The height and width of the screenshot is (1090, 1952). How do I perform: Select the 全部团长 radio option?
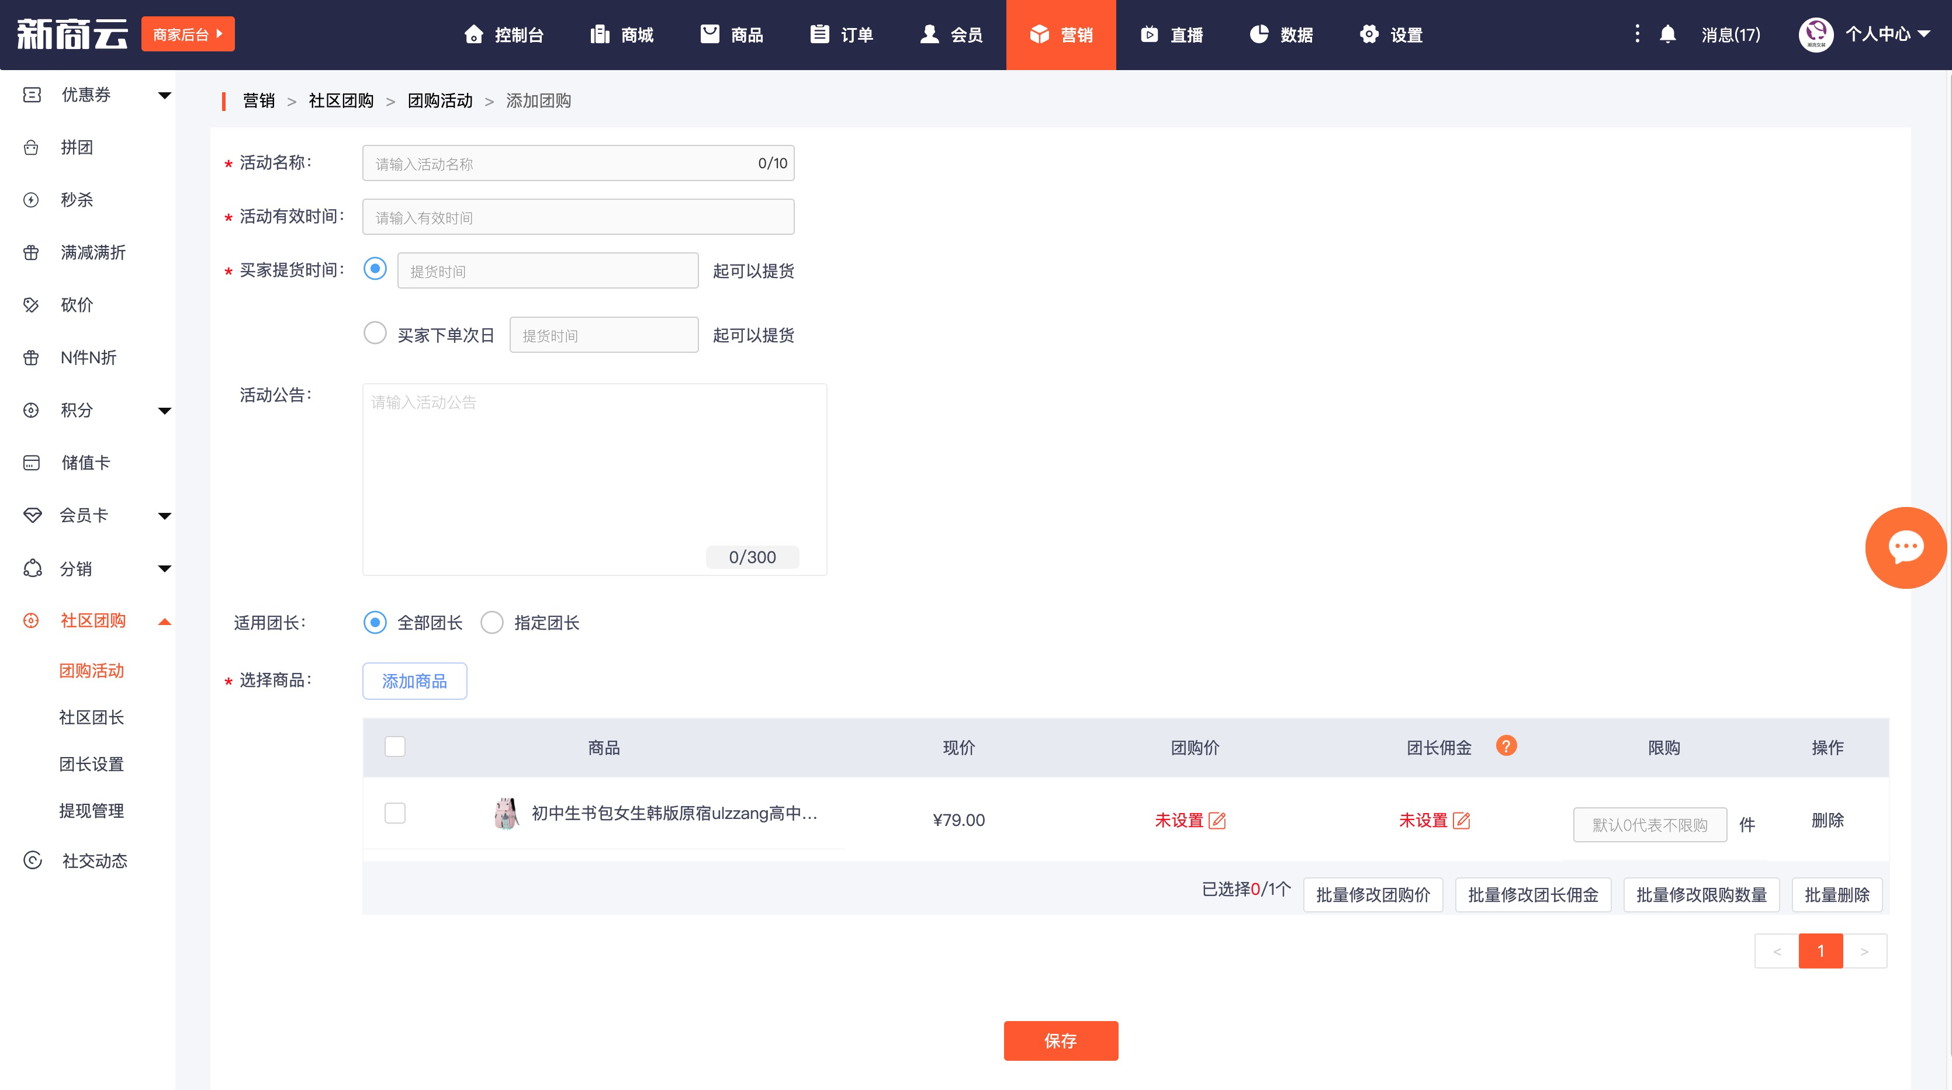coord(375,622)
